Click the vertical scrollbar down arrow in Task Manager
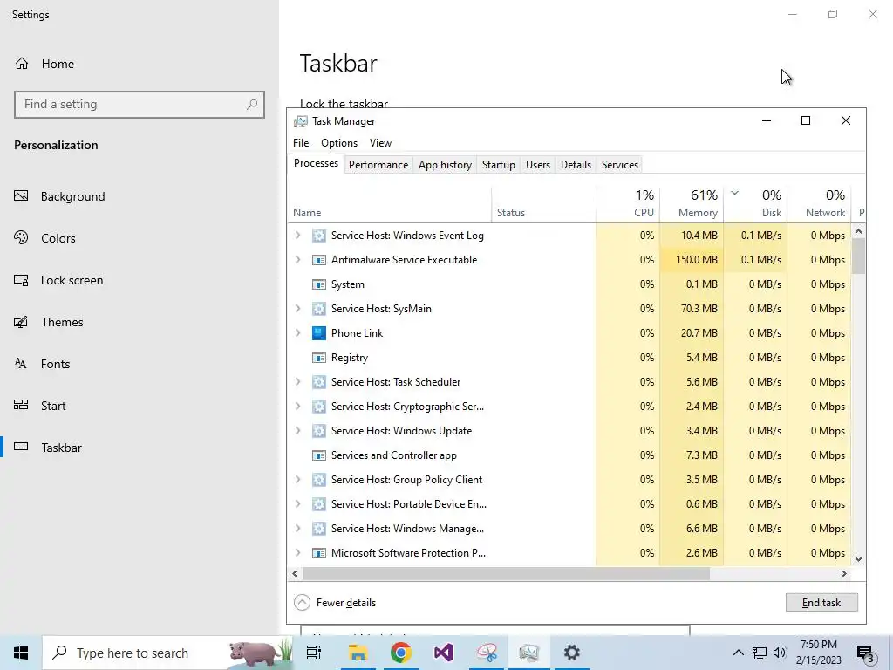 click(859, 559)
